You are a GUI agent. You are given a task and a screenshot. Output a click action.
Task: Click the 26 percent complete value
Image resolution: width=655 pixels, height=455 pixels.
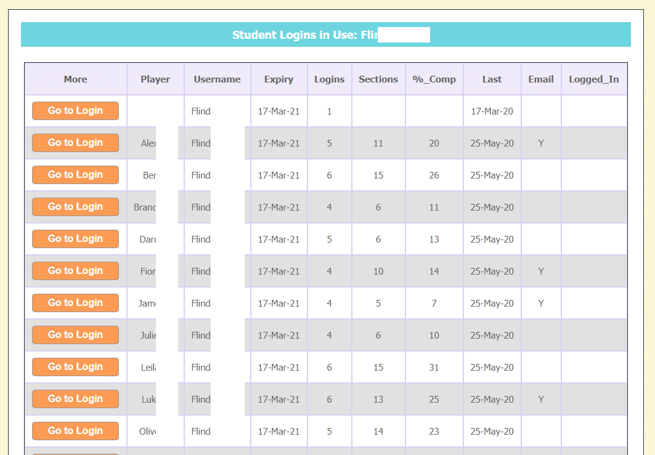point(434,175)
